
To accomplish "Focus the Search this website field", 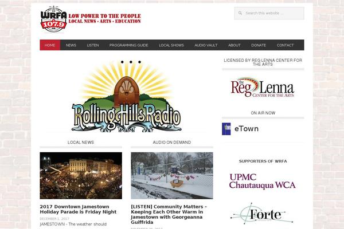I will click(269, 13).
